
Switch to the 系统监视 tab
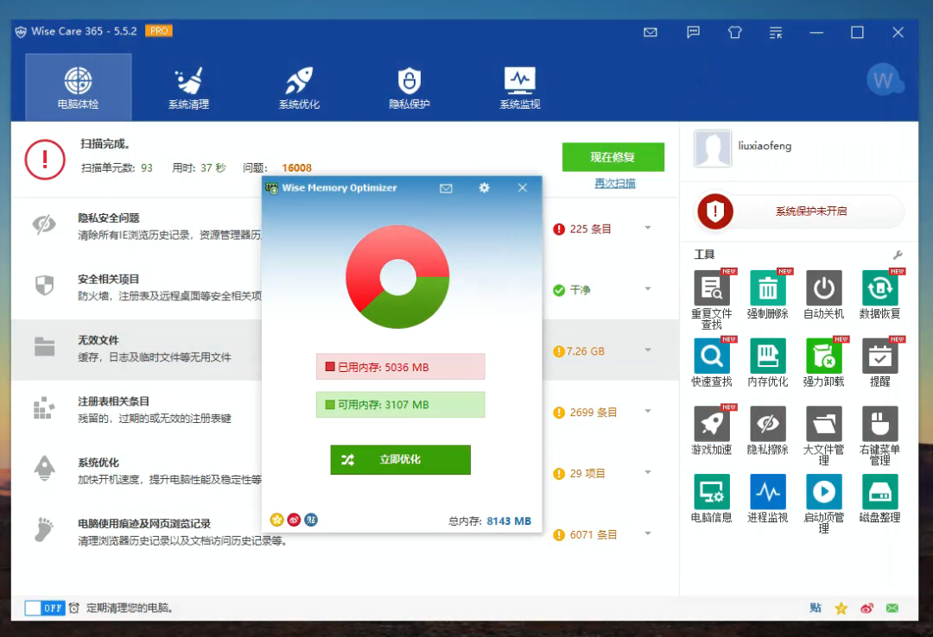520,87
